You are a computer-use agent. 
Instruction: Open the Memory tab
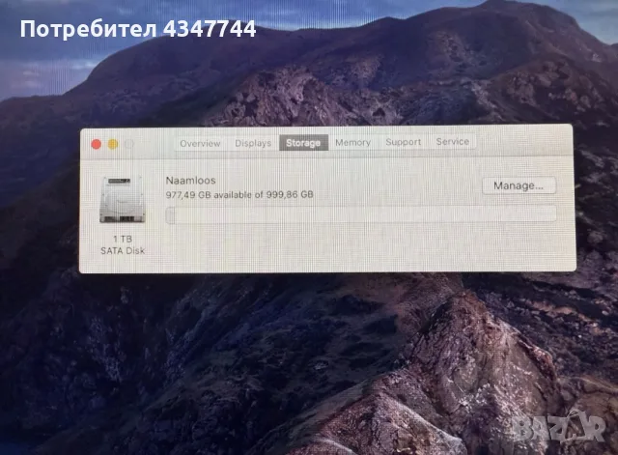tap(352, 142)
